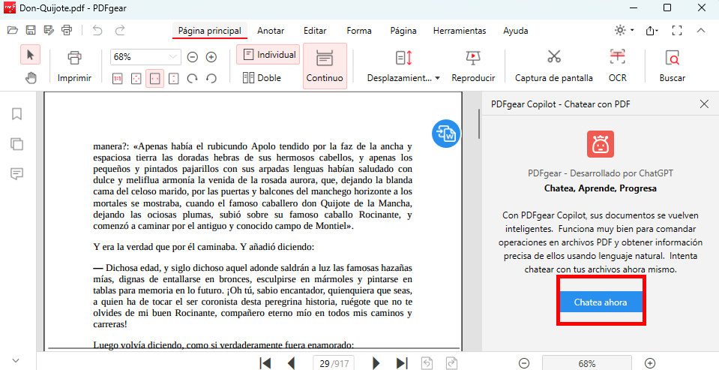Toggle Continuo scrolling mode
Viewport: 719px width, 370px height.
[325, 65]
